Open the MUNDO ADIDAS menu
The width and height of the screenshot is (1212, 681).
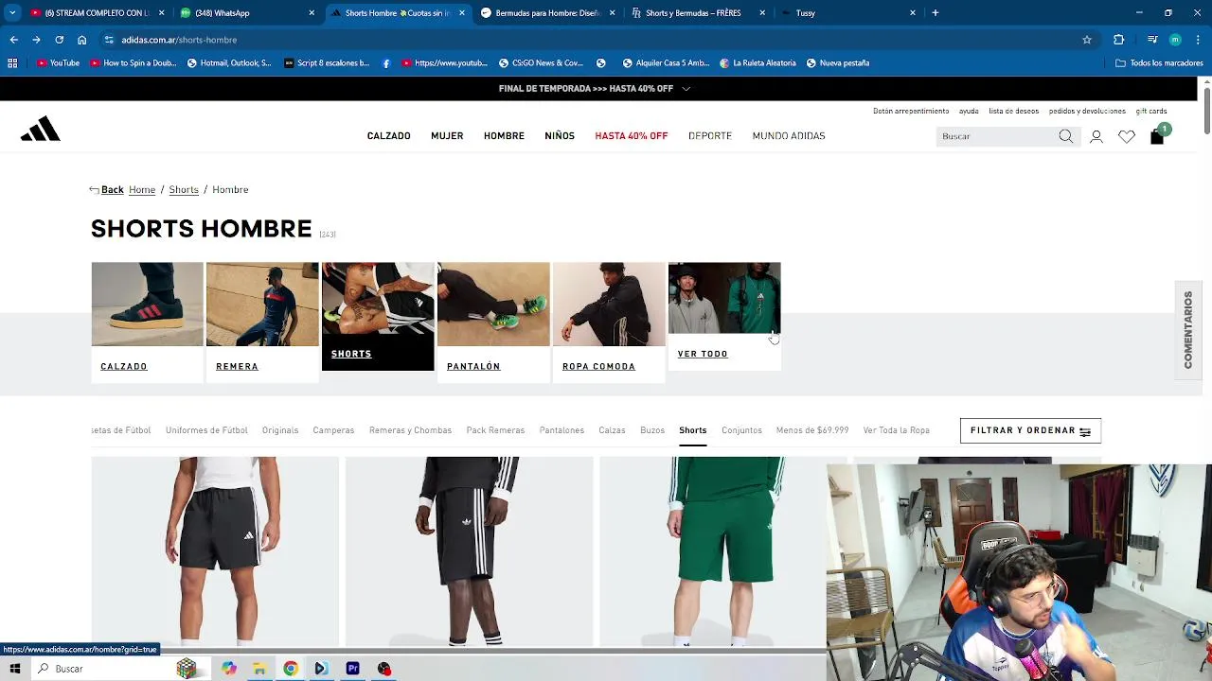789,136
